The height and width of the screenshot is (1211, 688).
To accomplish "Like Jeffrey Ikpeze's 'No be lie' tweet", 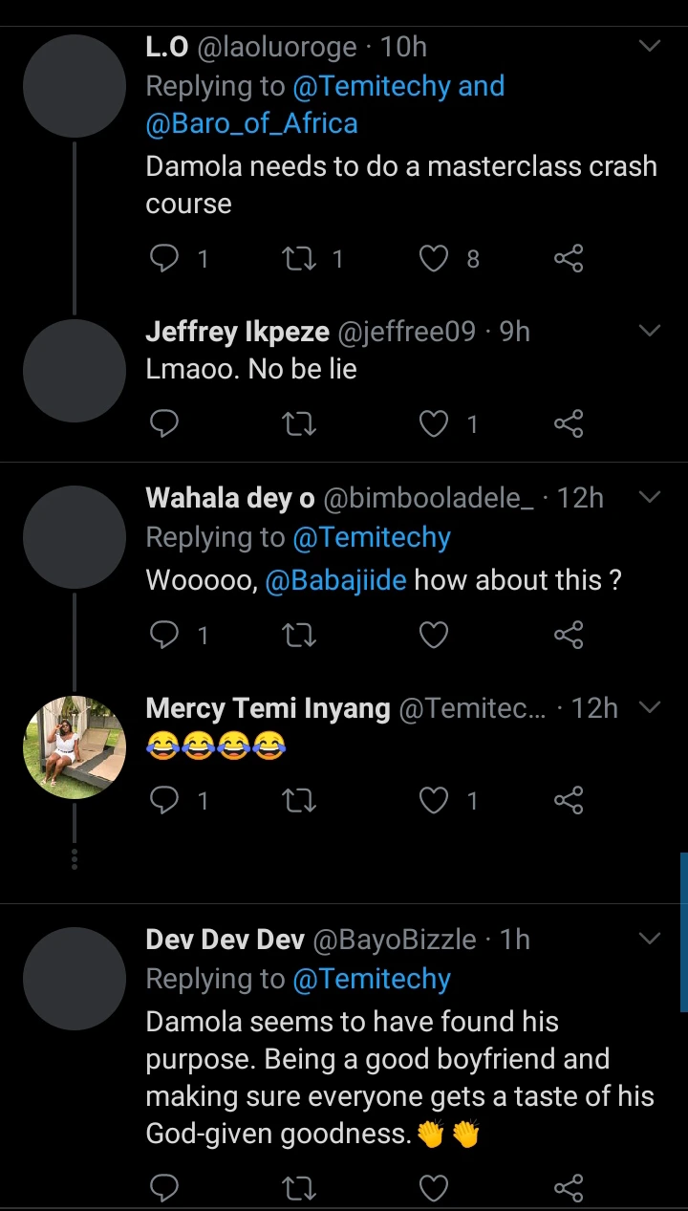I will 435,423.
